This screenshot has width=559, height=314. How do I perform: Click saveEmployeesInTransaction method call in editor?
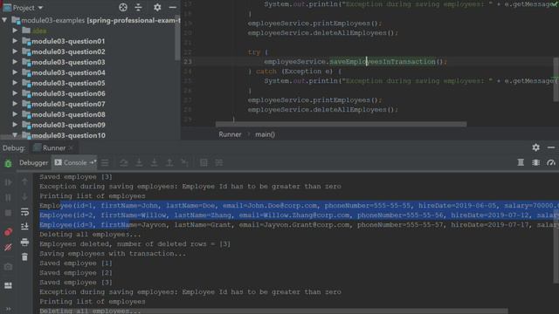click(x=383, y=62)
